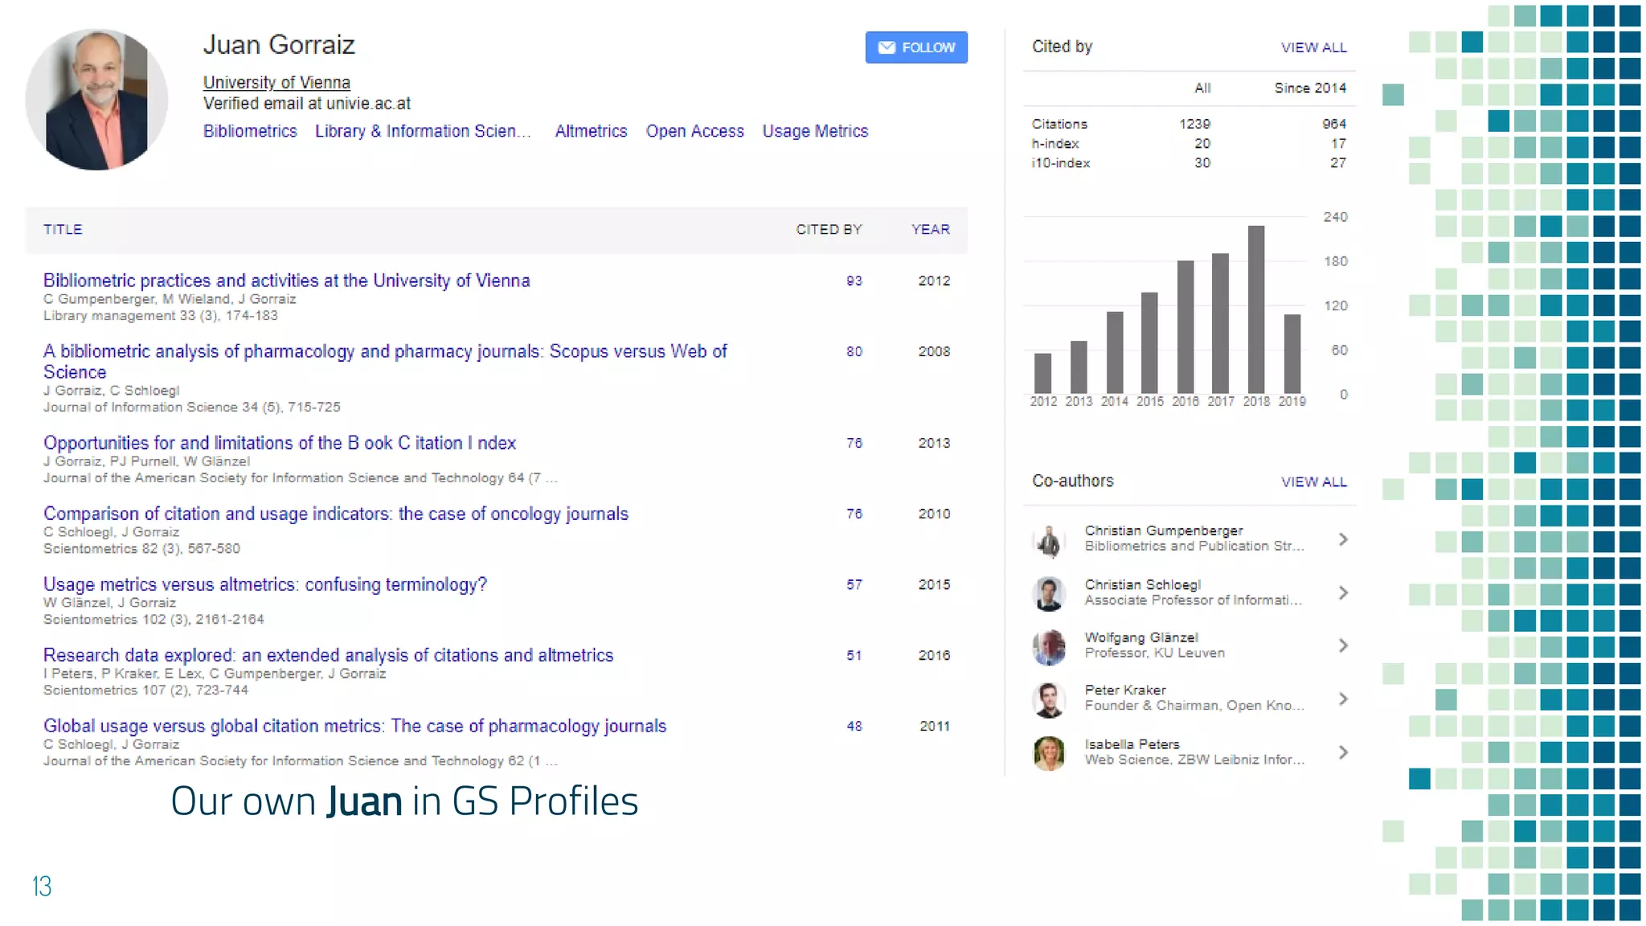Image resolution: width=1646 pixels, height=926 pixels.
Task: Expand Christian Schloegl co-author chevron
Action: tap(1343, 593)
